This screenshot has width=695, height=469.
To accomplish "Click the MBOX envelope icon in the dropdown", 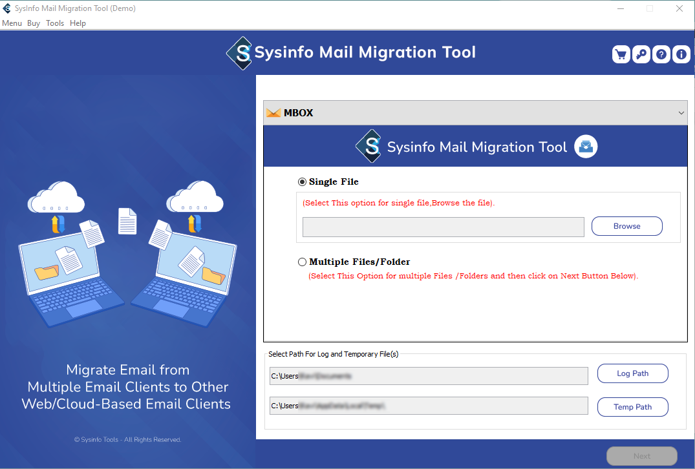I will pyautogui.click(x=273, y=113).
